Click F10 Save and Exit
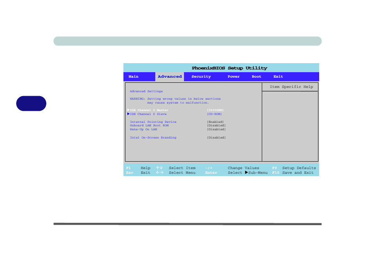This screenshot has height=264, width=375. click(293, 173)
